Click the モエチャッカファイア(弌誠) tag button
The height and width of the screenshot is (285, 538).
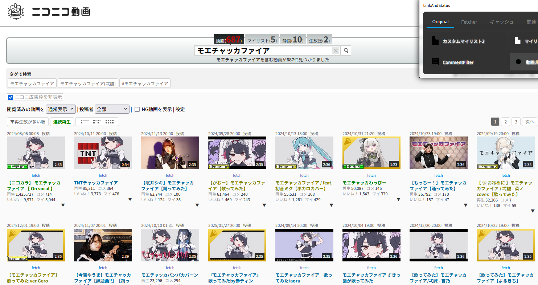87,84
